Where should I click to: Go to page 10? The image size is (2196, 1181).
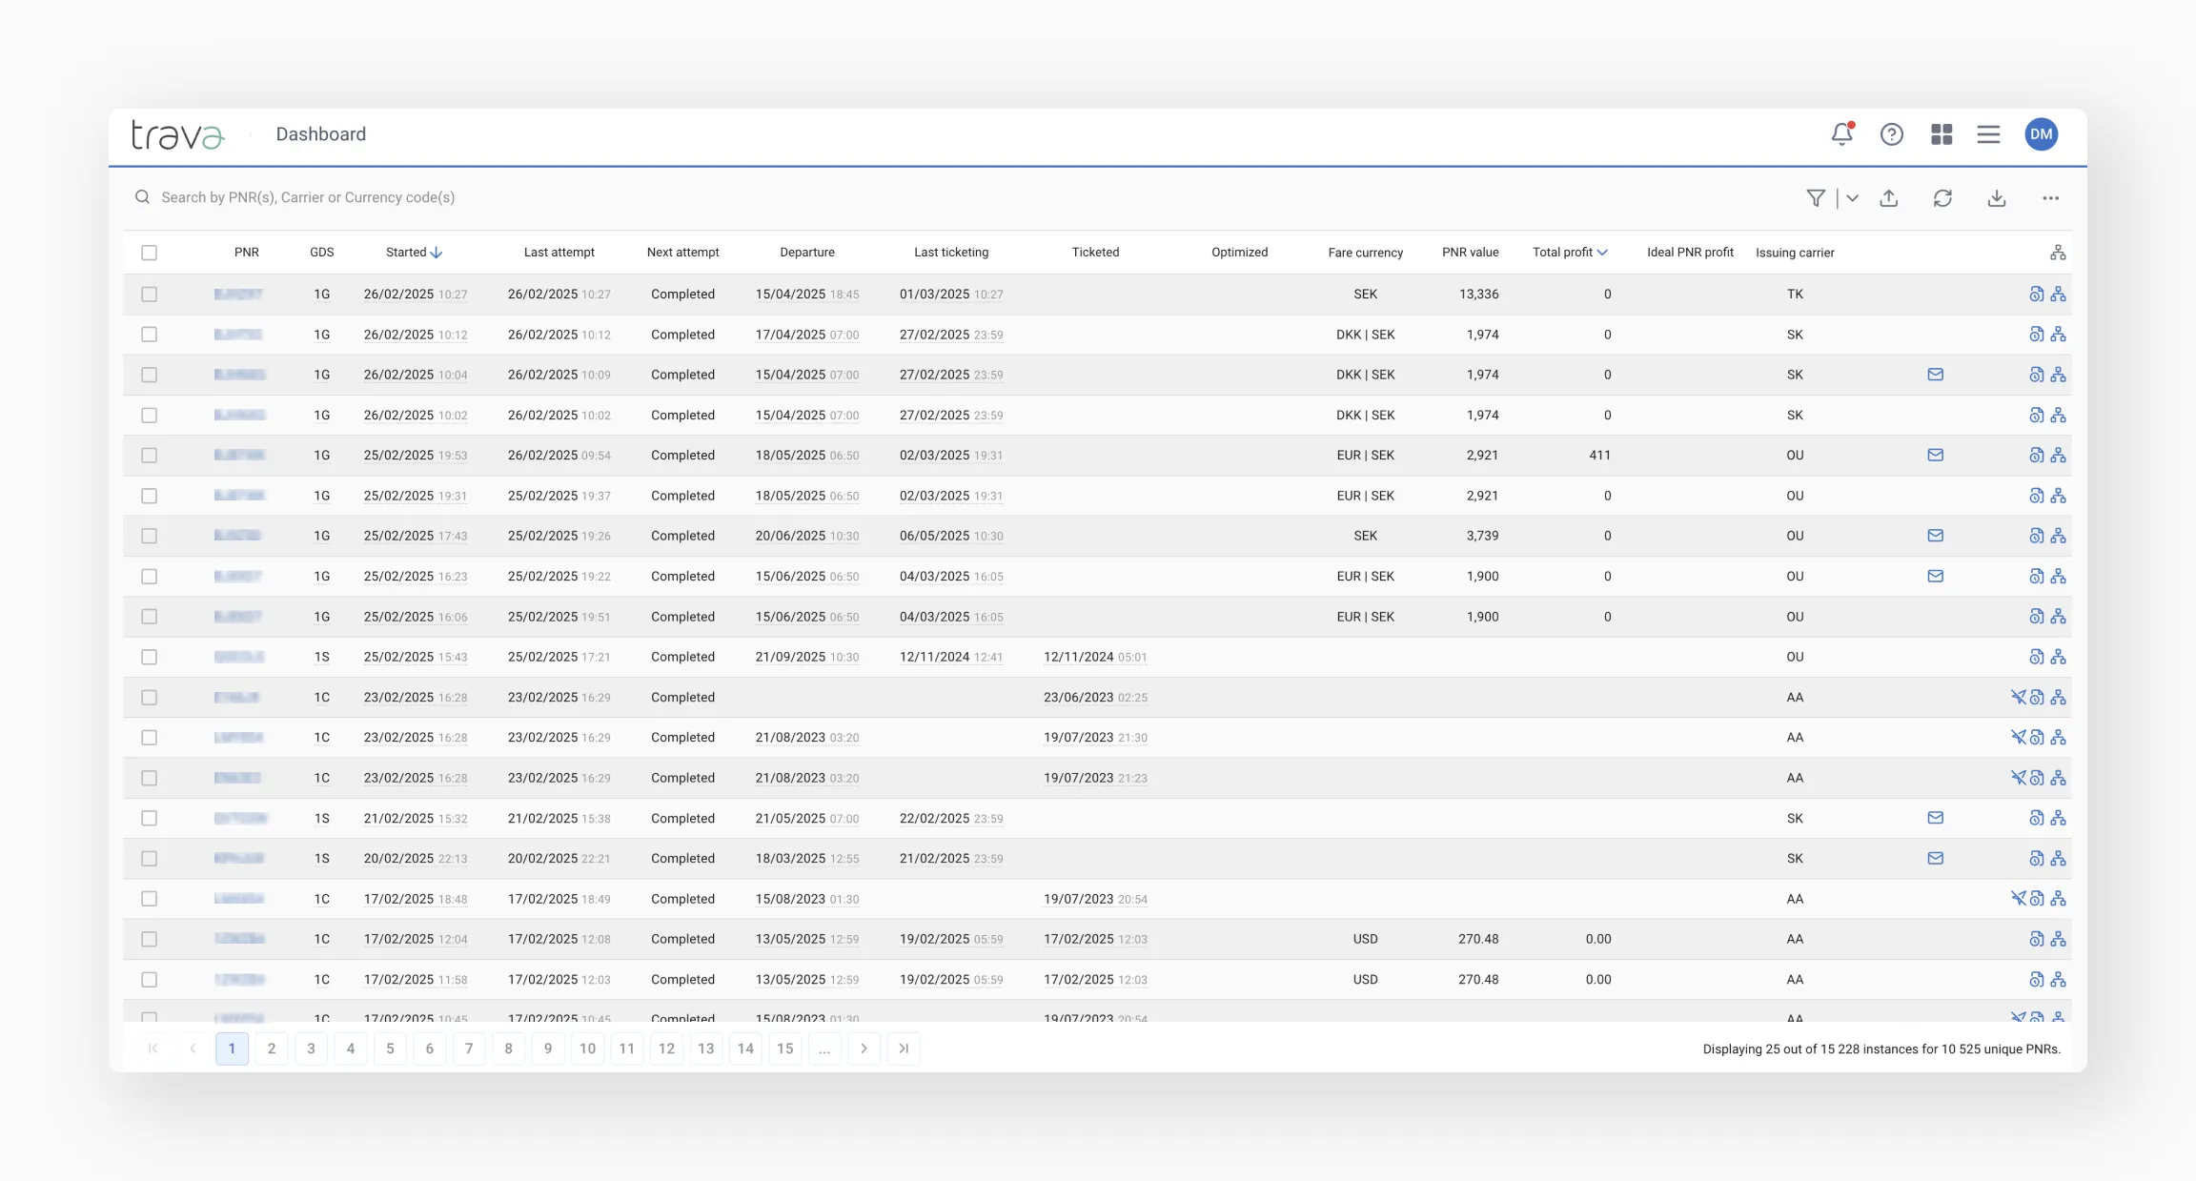(x=587, y=1049)
